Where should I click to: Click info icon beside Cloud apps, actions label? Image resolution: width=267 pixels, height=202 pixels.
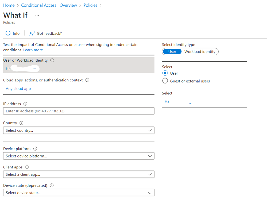87,80
